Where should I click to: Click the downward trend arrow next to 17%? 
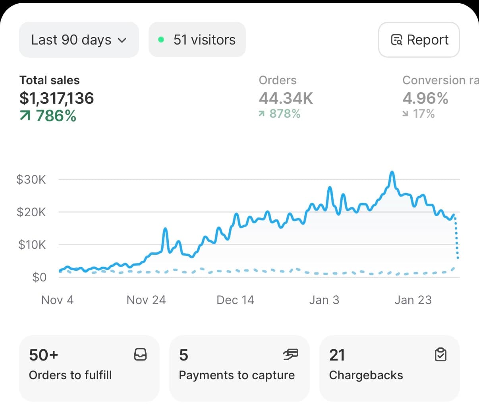[405, 114]
